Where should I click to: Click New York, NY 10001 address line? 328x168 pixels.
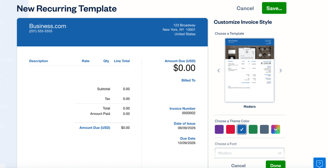click(x=179, y=30)
